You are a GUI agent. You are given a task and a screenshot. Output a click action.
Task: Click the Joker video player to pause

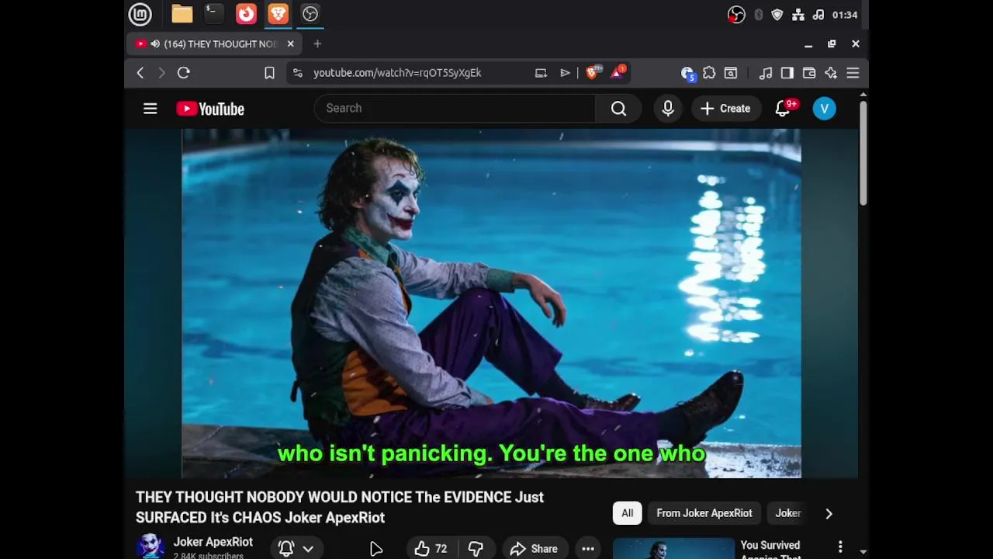click(x=491, y=303)
